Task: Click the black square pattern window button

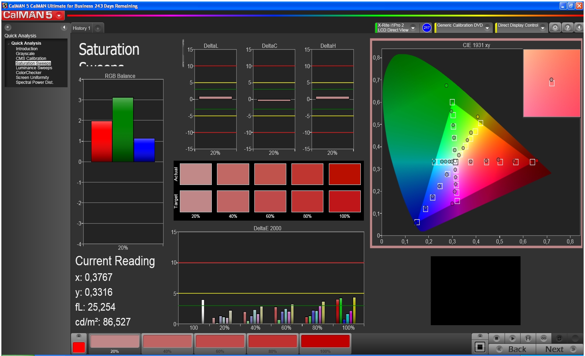Action: tap(480, 347)
